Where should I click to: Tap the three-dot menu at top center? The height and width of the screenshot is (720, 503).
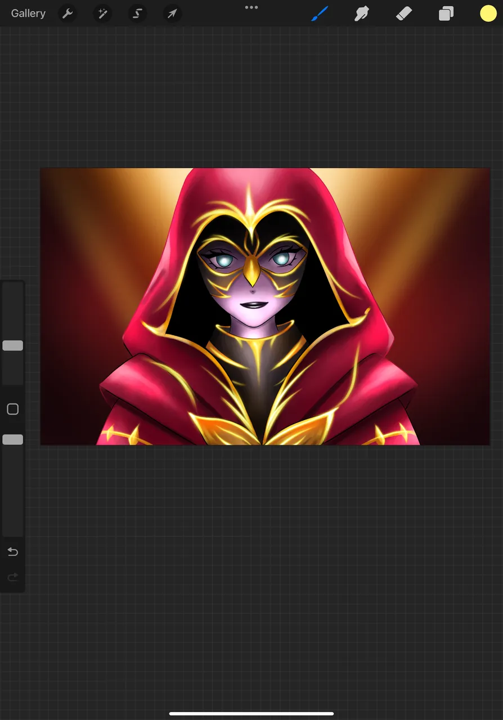251,8
